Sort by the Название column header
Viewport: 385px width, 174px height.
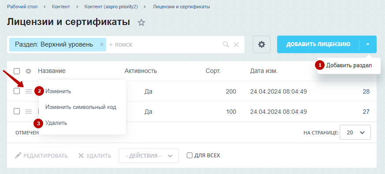tap(52, 71)
